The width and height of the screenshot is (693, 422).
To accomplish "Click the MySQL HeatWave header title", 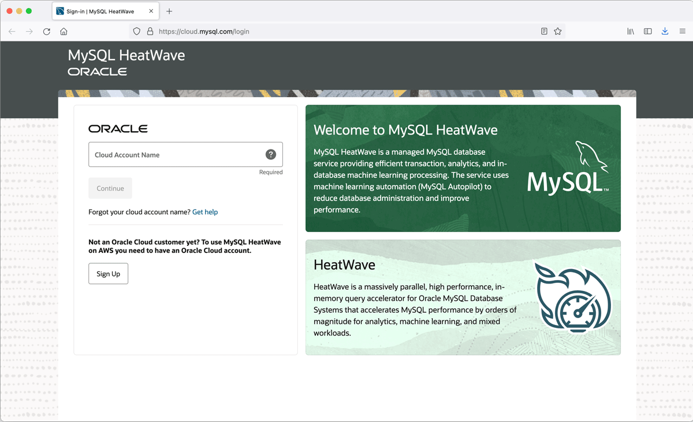I will [126, 55].
